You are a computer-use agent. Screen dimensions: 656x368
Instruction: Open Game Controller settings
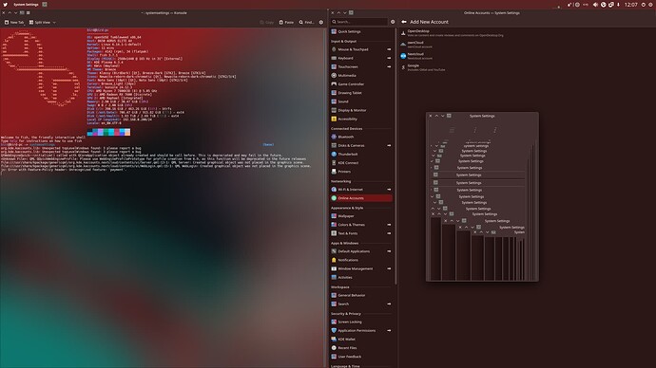pos(361,84)
